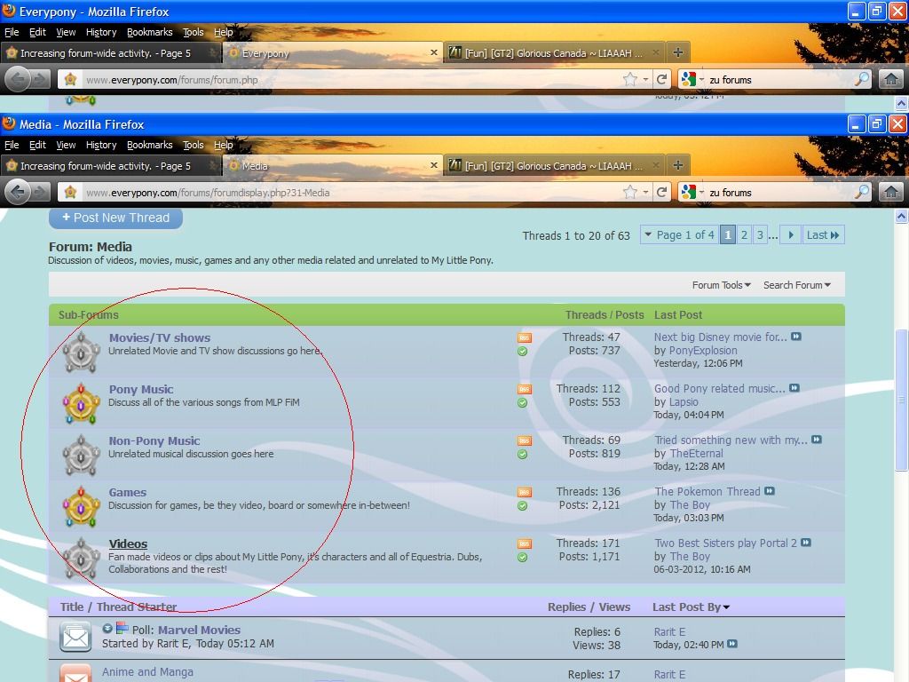Go to the next page with the arrow button

click(791, 234)
